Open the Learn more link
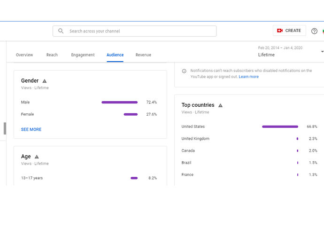The image size is (324, 229). tap(248, 77)
